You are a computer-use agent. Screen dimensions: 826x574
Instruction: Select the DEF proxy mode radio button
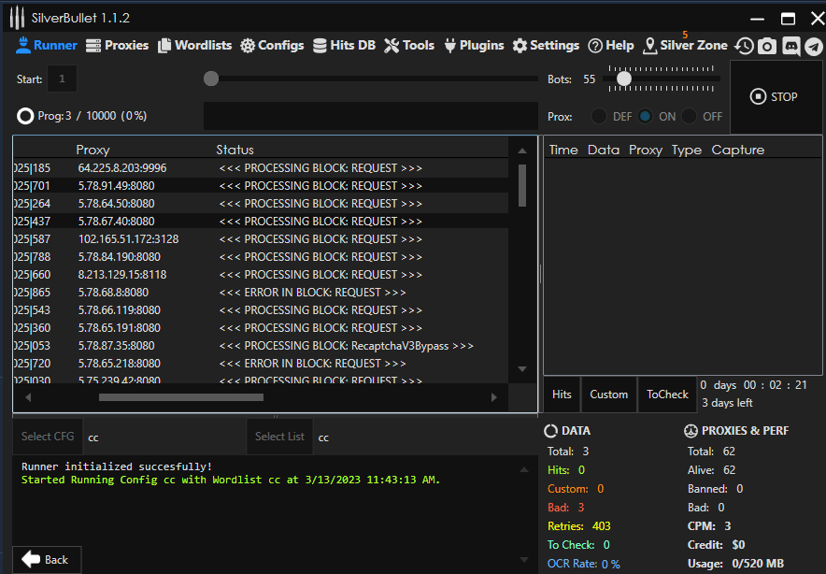coord(599,116)
